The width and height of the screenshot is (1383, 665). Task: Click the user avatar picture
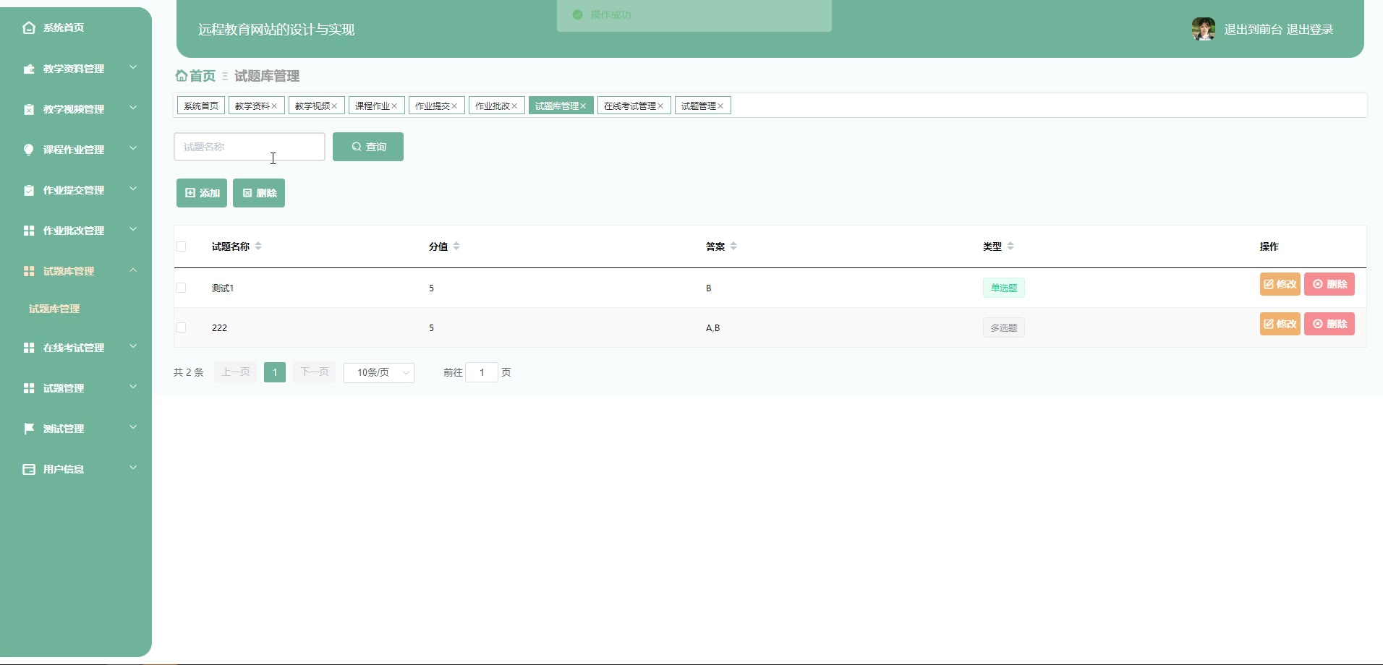pyautogui.click(x=1204, y=29)
